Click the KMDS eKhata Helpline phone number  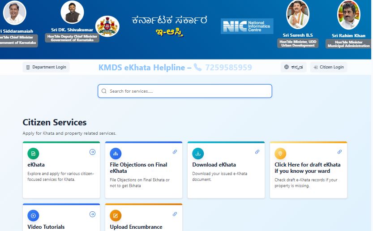[x=228, y=68]
